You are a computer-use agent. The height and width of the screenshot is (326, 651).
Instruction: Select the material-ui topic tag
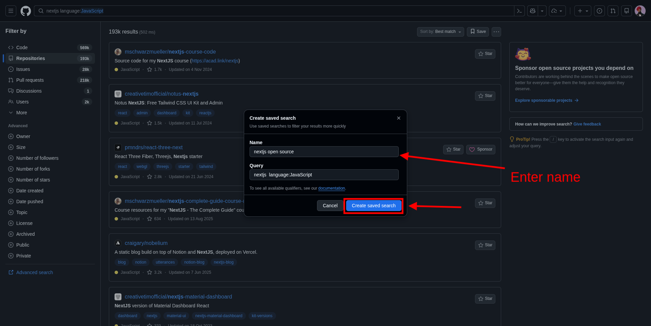point(176,316)
